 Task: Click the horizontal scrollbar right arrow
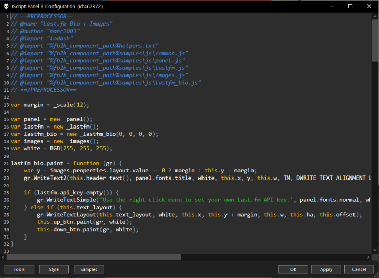click(x=368, y=257)
